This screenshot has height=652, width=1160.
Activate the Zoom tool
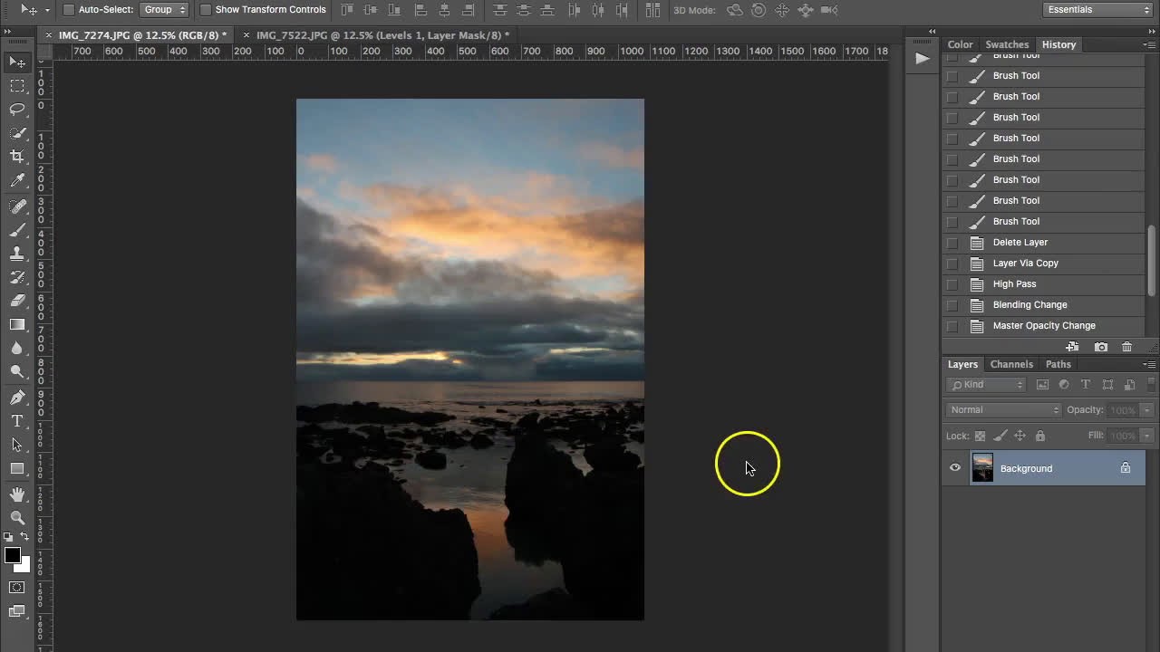pos(18,518)
